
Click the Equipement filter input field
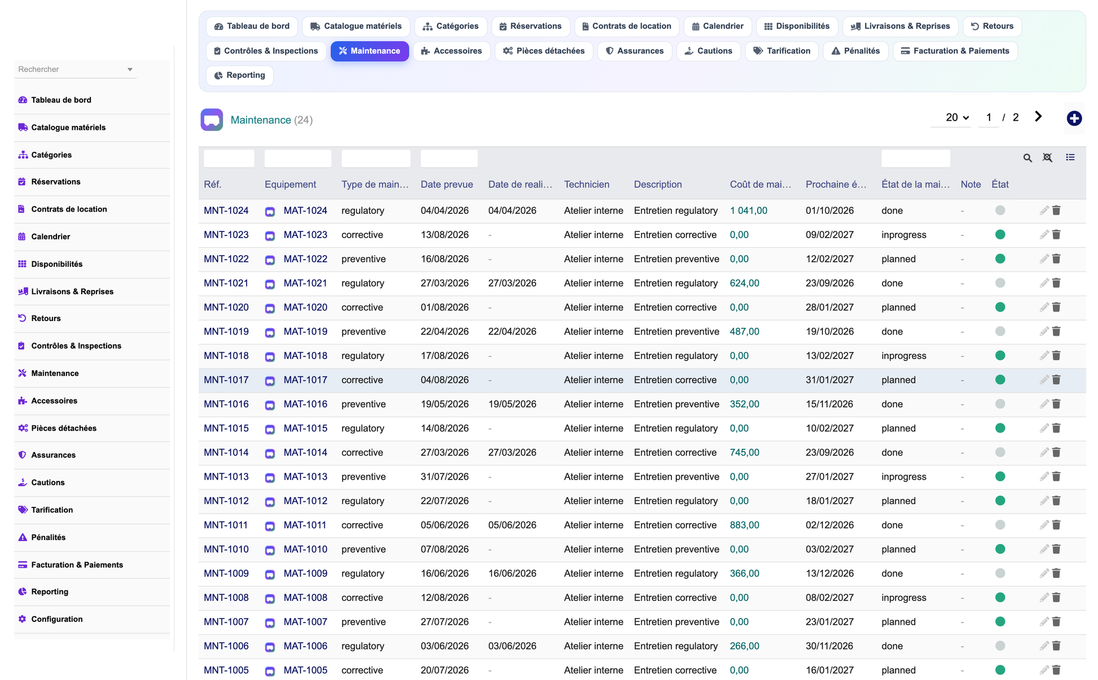[x=298, y=159]
